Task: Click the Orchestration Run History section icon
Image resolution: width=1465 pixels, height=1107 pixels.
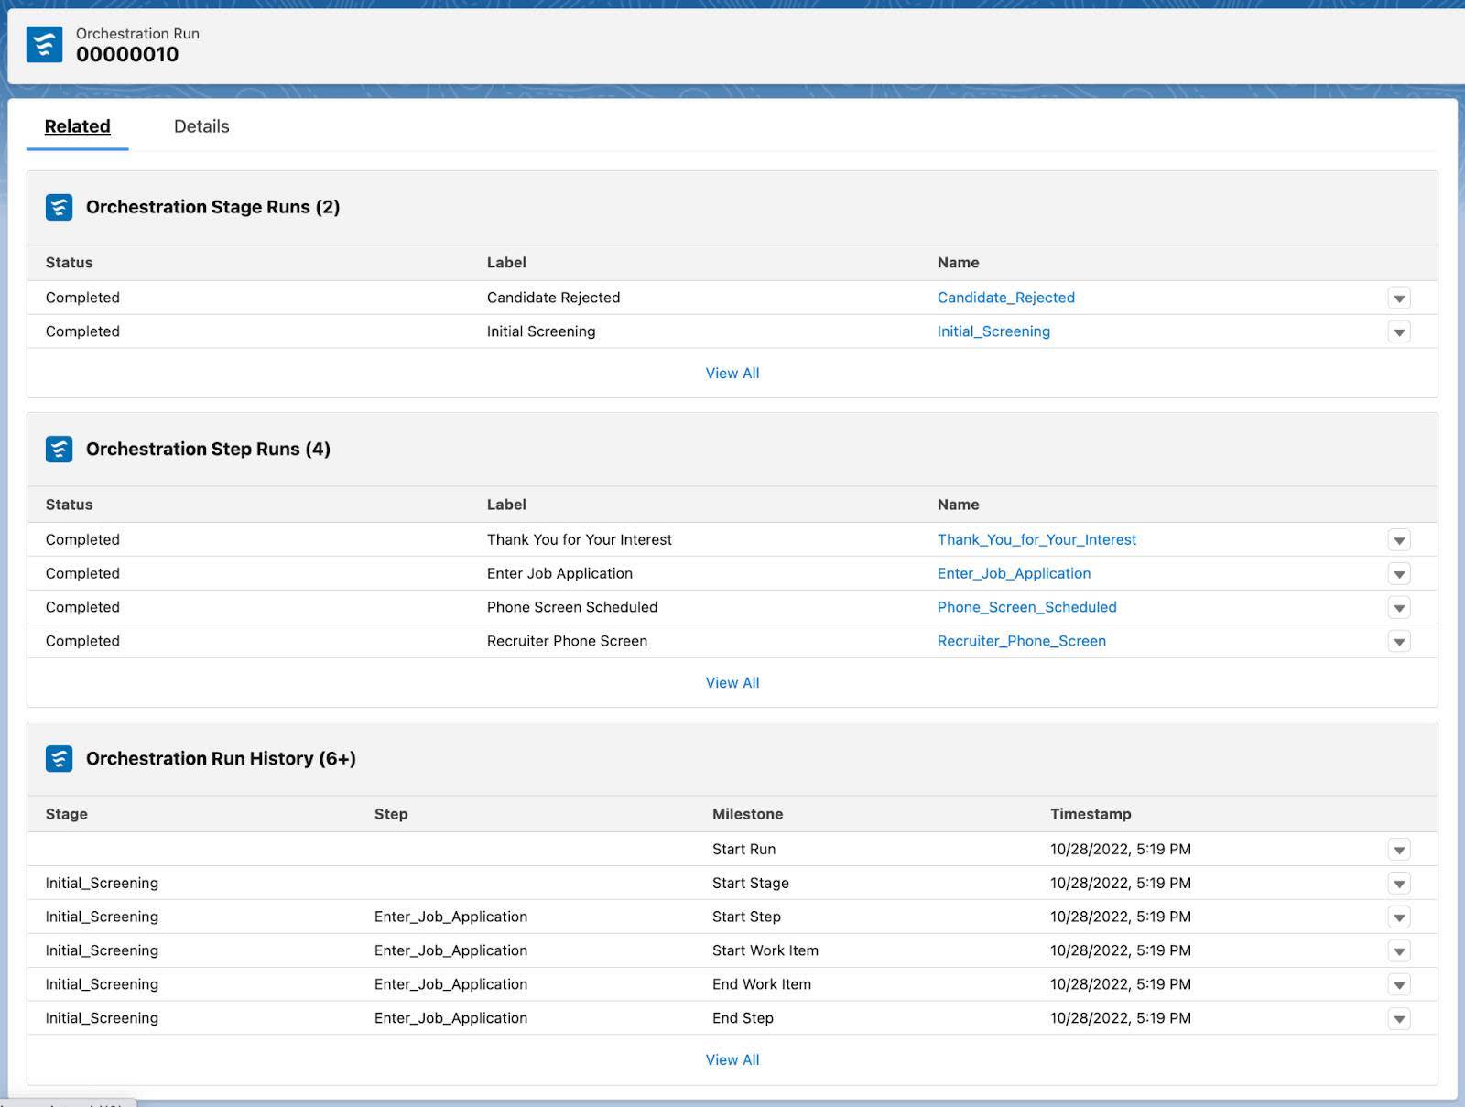Action: click(x=59, y=758)
